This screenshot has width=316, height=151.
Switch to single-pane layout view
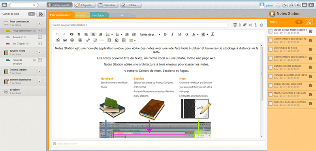pyautogui.click(x=305, y=5)
